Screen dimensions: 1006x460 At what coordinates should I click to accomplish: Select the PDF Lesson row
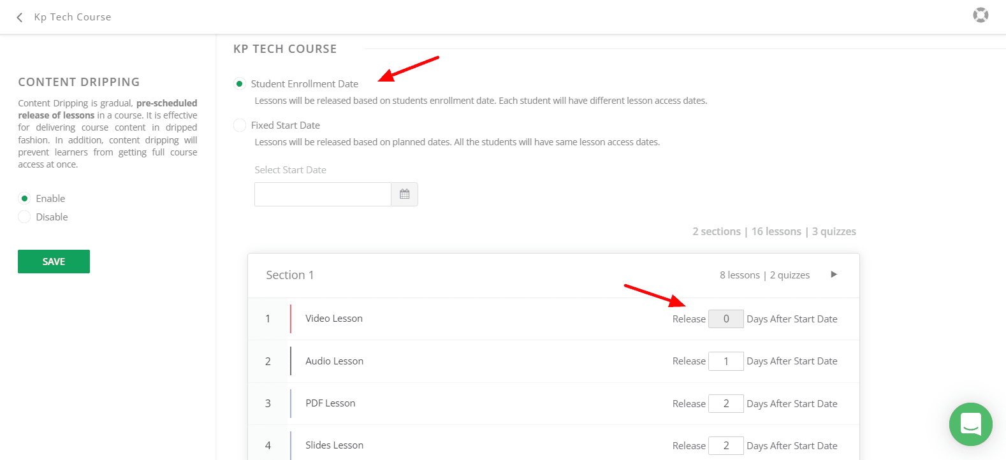(330, 403)
